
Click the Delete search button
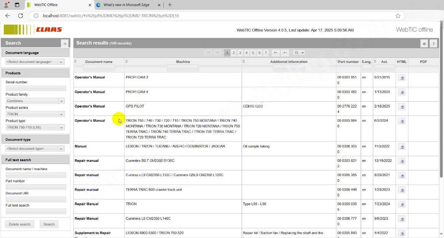click(20, 224)
